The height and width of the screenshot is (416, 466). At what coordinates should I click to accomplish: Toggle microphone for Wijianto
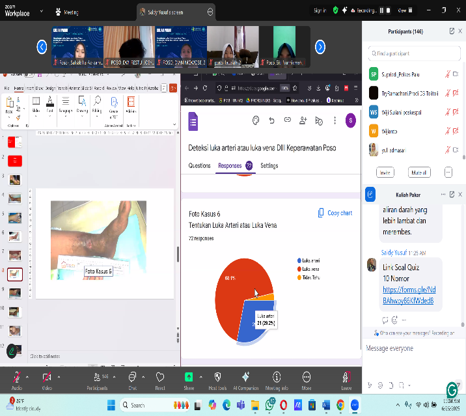pyautogui.click(x=448, y=131)
